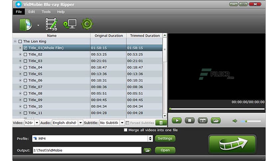
Task: Click Title_03 trimmed duration 00:21:01
Action: click(x=135, y=61)
